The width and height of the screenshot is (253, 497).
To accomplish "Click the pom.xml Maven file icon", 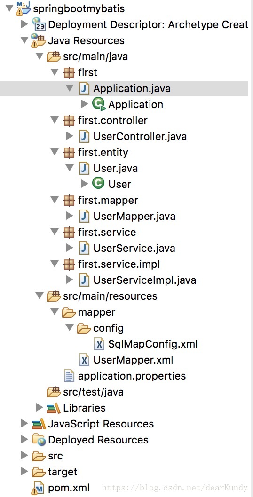I will 39,488.
